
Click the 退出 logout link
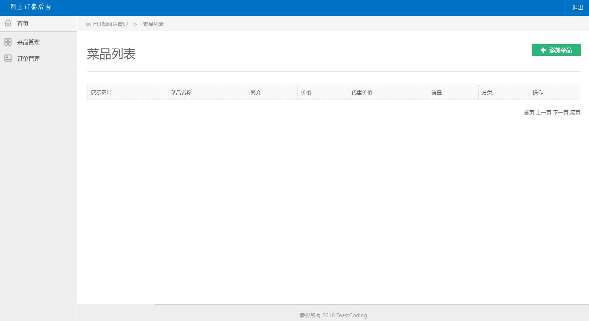pyautogui.click(x=578, y=8)
